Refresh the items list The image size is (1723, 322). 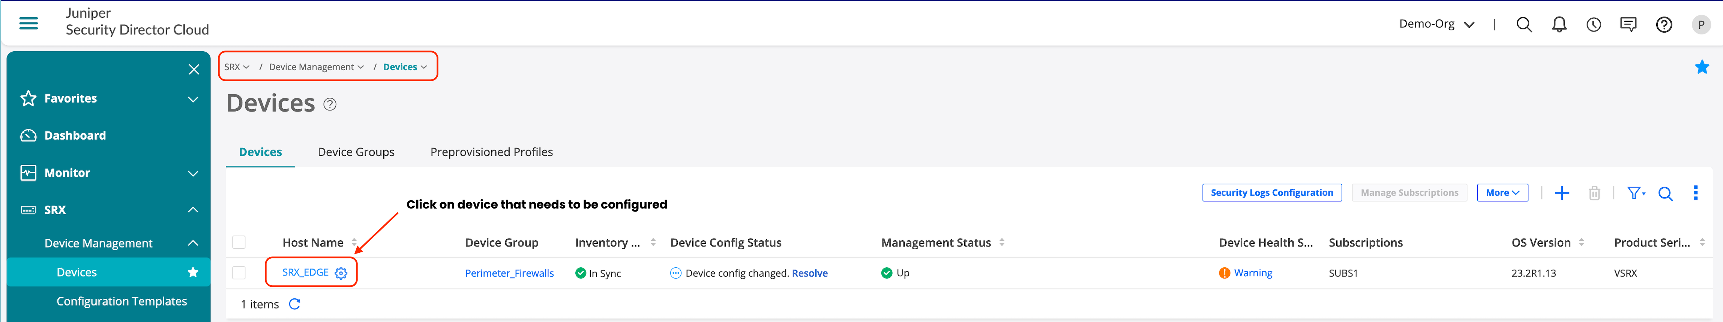294,304
